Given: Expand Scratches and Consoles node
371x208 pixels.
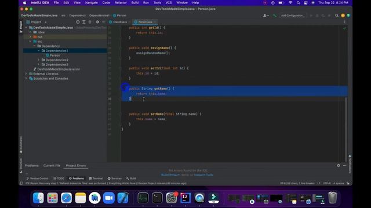Looking at the screenshot, I should coord(26,79).
